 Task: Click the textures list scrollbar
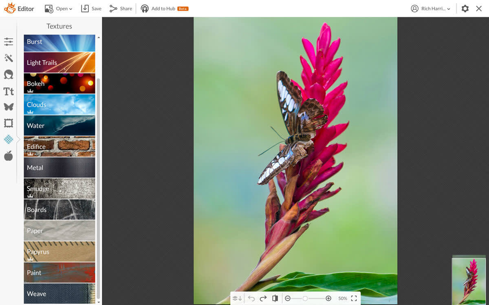tap(98, 189)
